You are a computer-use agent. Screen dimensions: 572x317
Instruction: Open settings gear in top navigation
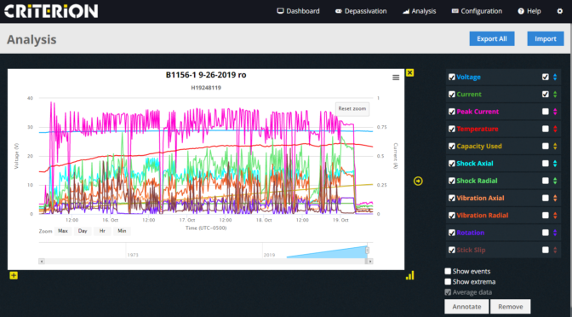(560, 11)
